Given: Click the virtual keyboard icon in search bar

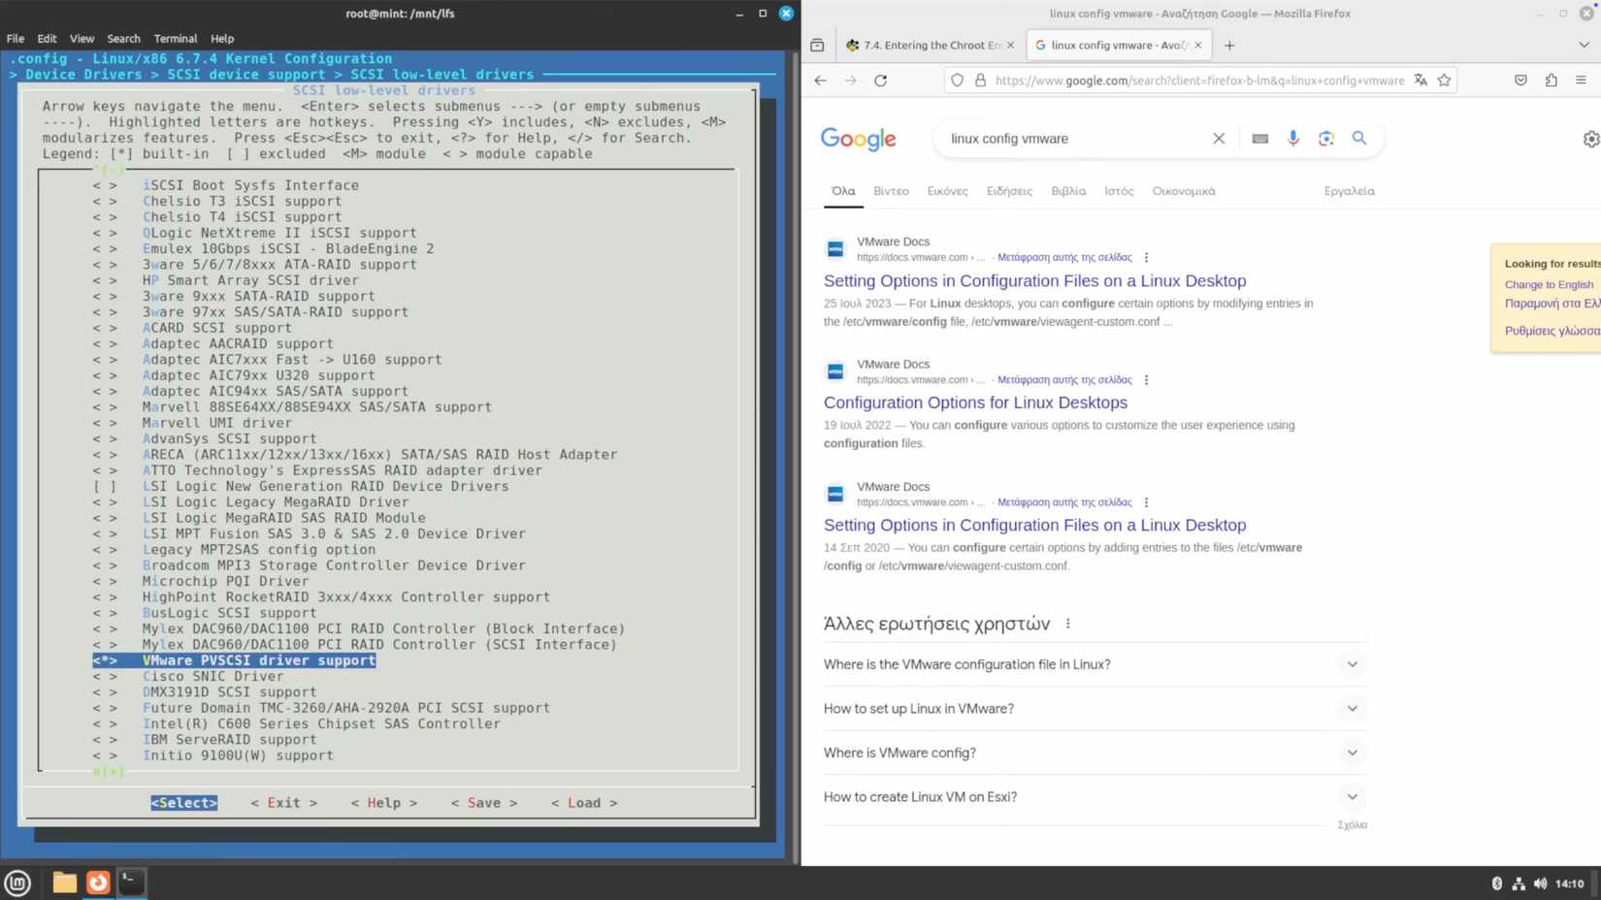Looking at the screenshot, I should [x=1258, y=139].
